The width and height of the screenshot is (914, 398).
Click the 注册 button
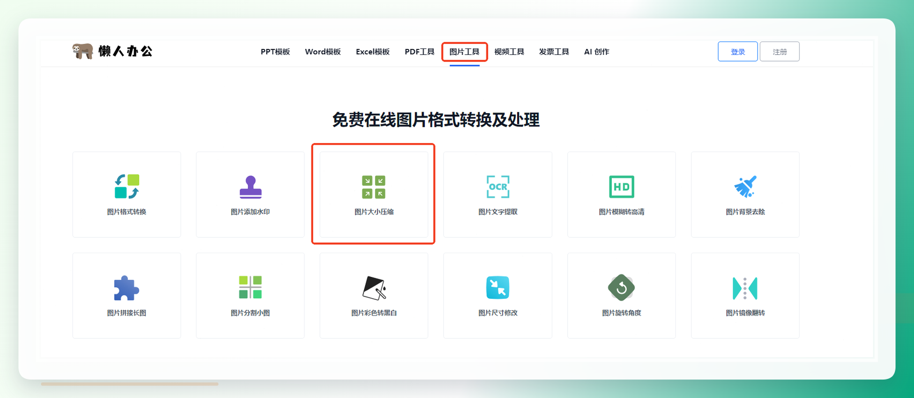tap(780, 51)
